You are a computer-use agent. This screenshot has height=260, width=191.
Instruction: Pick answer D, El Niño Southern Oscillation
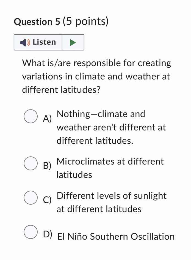tap(31, 232)
